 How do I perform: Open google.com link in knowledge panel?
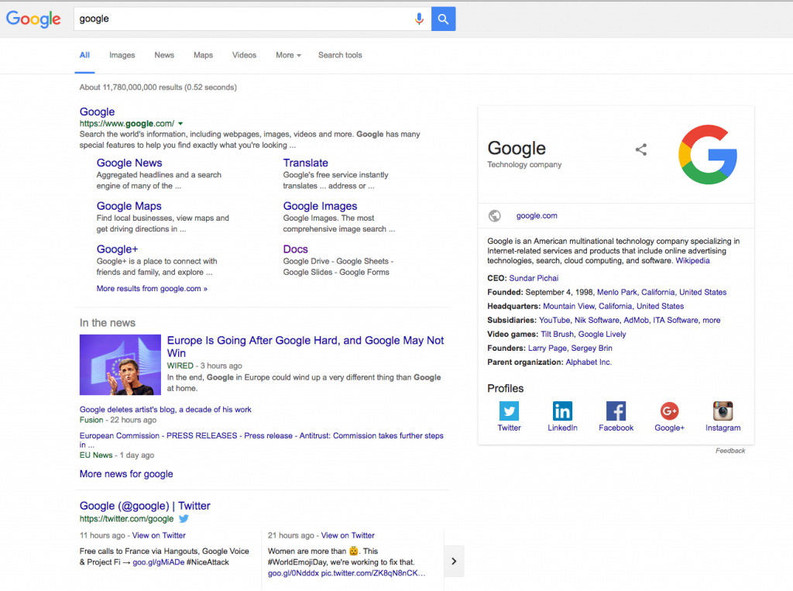pos(537,216)
